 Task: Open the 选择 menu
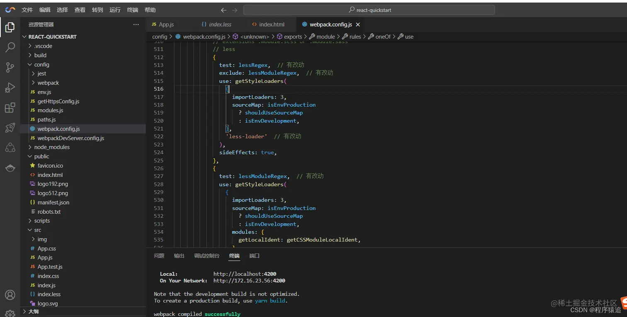tap(62, 10)
